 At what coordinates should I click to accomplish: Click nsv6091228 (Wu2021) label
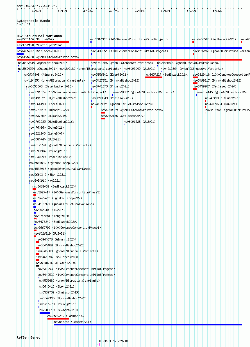click(x=140, y=122)
